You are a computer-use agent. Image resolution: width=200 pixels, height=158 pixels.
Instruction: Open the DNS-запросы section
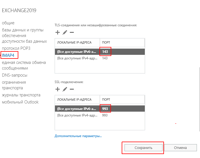(15, 75)
